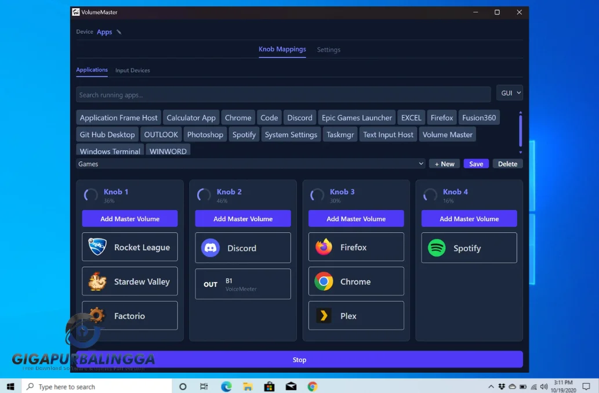Screen dimensions: 599x393
Task: Select the EXCEL running app chip
Action: 411,118
